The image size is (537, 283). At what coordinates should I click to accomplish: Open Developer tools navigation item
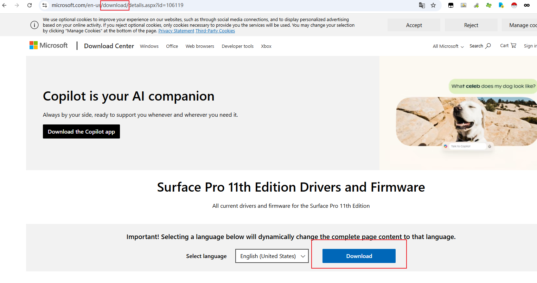point(238,46)
